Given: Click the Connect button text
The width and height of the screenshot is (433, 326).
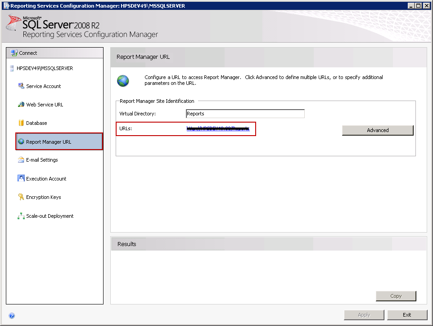Looking at the screenshot, I should [x=28, y=53].
